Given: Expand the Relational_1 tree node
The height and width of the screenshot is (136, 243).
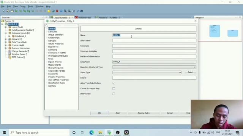Looking at the screenshot, I should tap(9, 36).
